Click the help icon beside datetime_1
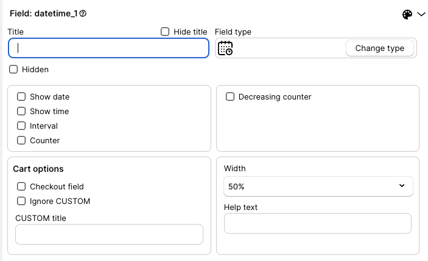Viewport: 428px width, 261px height. 83,13
